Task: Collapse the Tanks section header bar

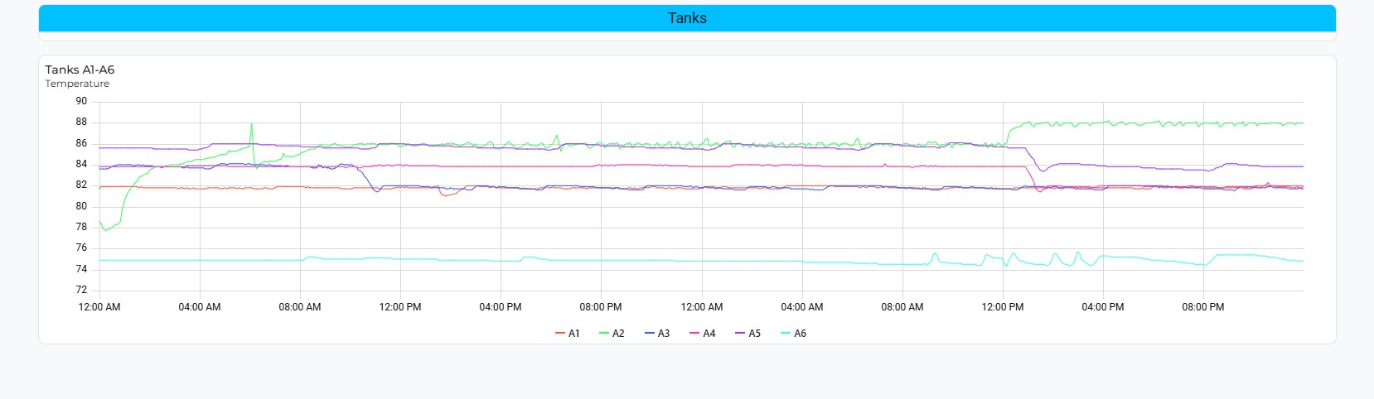Action: point(687,18)
